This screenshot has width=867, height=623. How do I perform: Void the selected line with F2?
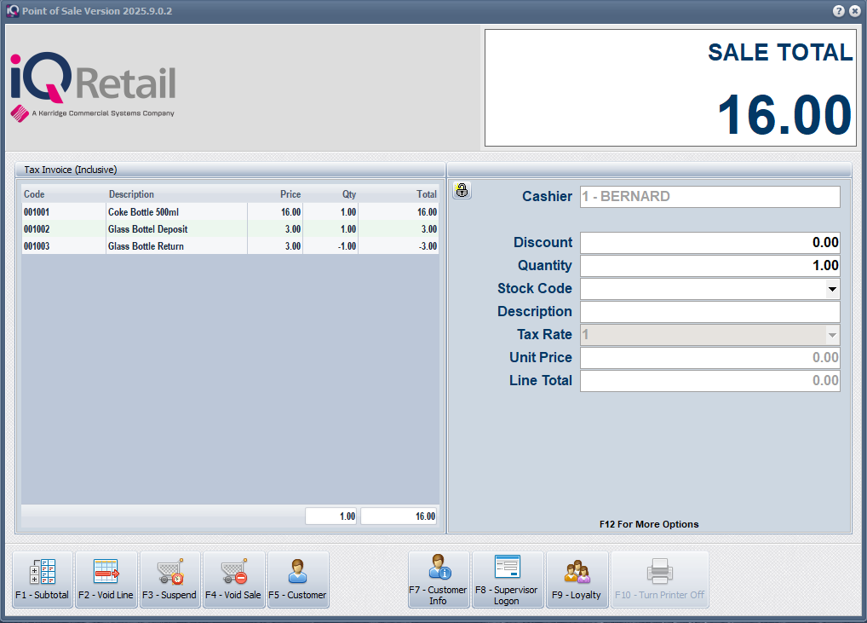click(106, 580)
